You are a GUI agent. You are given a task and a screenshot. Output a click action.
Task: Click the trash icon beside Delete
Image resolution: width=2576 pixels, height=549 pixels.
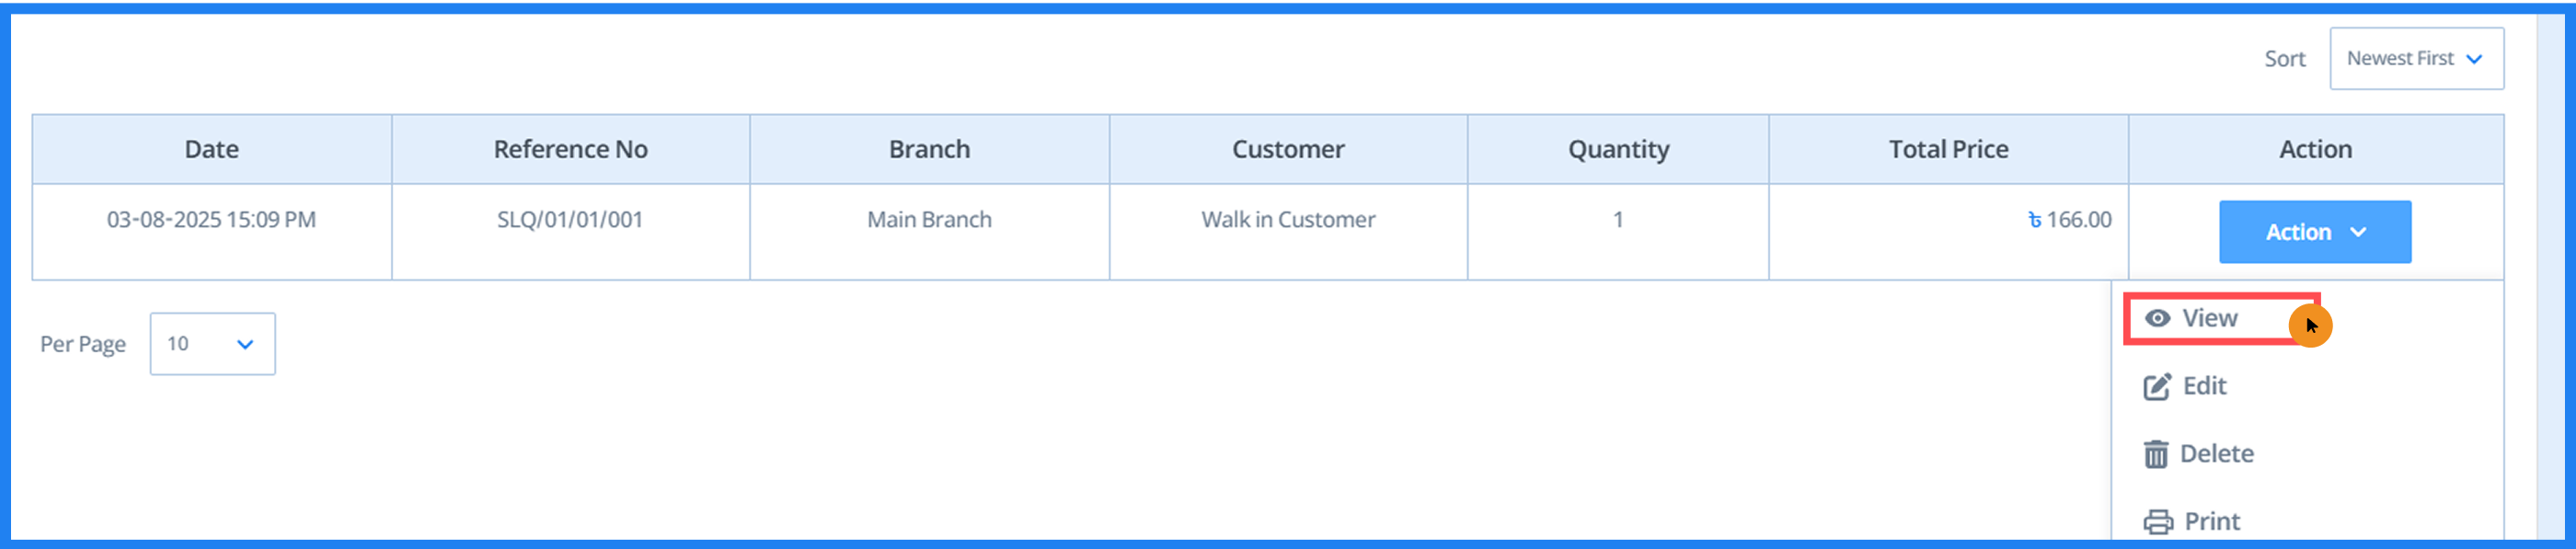pos(2157,453)
